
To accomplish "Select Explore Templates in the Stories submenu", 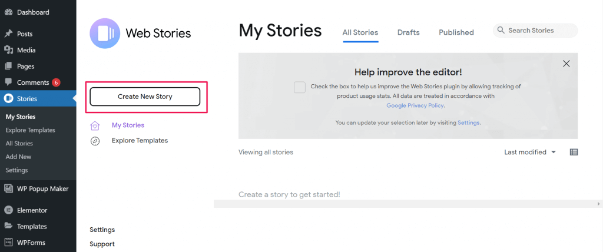I will 31,130.
